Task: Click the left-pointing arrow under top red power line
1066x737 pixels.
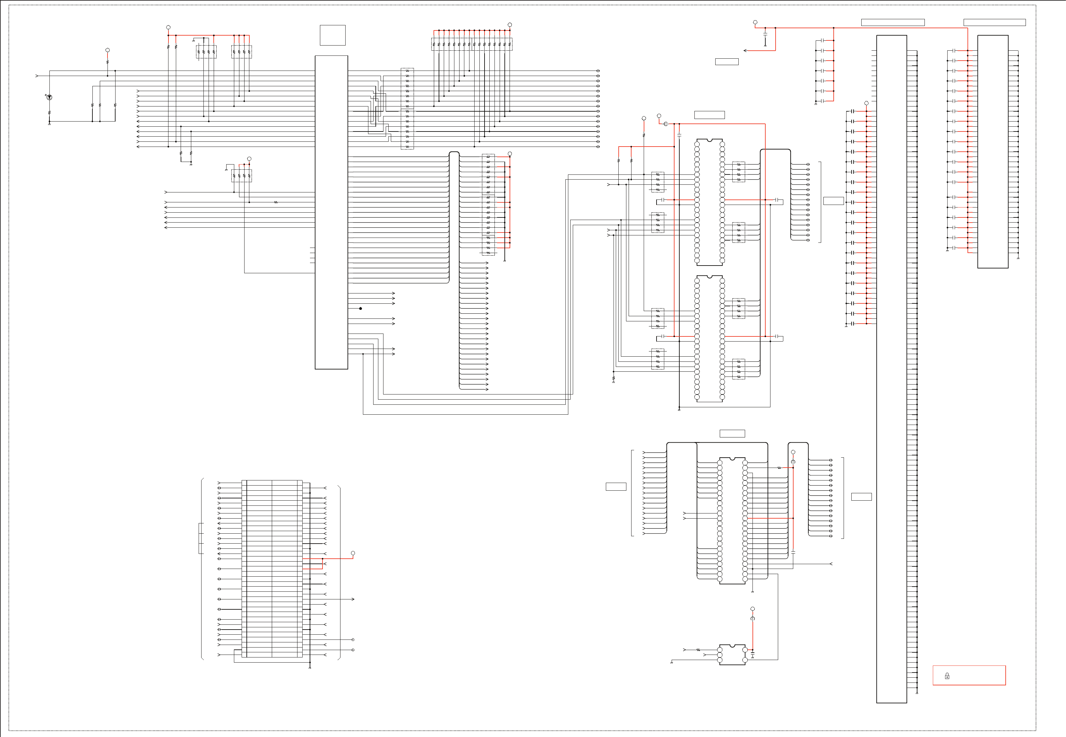Action: pyautogui.click(x=745, y=51)
